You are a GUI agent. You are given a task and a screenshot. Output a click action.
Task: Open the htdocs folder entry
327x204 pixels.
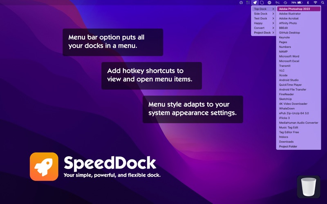(x=299, y=137)
